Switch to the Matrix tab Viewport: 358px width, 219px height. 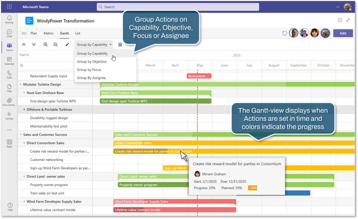pos(48,33)
